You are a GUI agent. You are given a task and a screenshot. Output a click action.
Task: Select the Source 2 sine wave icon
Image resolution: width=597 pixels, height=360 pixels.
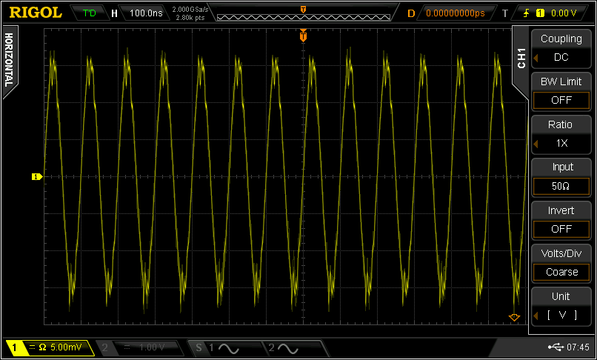[287, 347]
